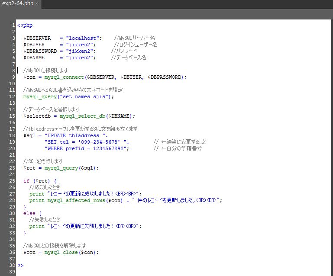Place cursor on the opening <?php tag
The height and width of the screenshot is (276, 333).
tap(25, 26)
